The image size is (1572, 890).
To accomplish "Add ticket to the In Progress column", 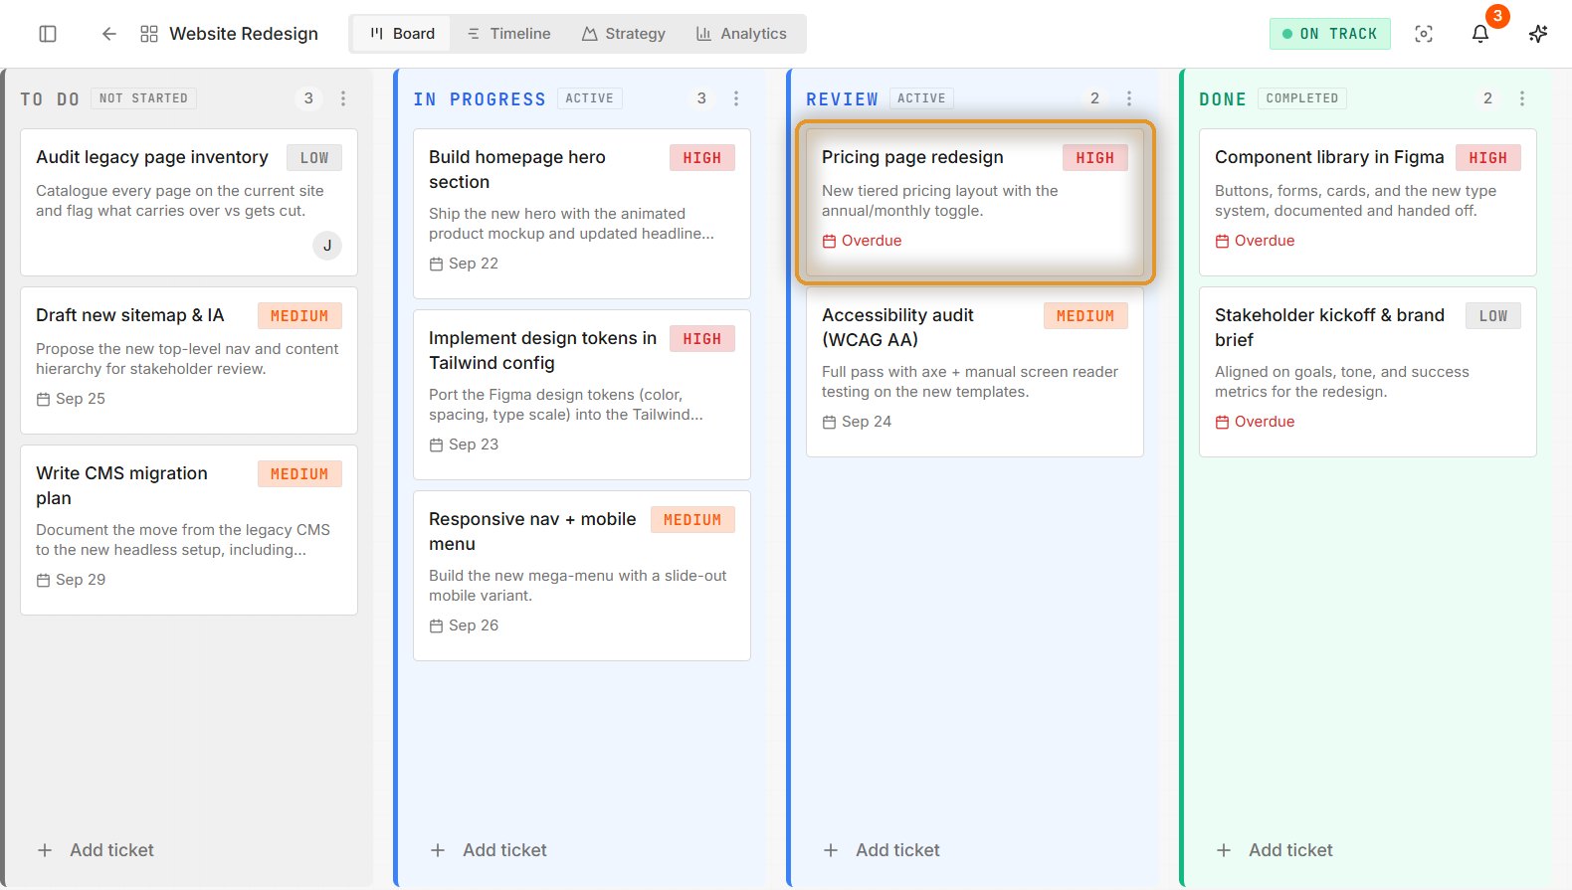I will (x=489, y=850).
